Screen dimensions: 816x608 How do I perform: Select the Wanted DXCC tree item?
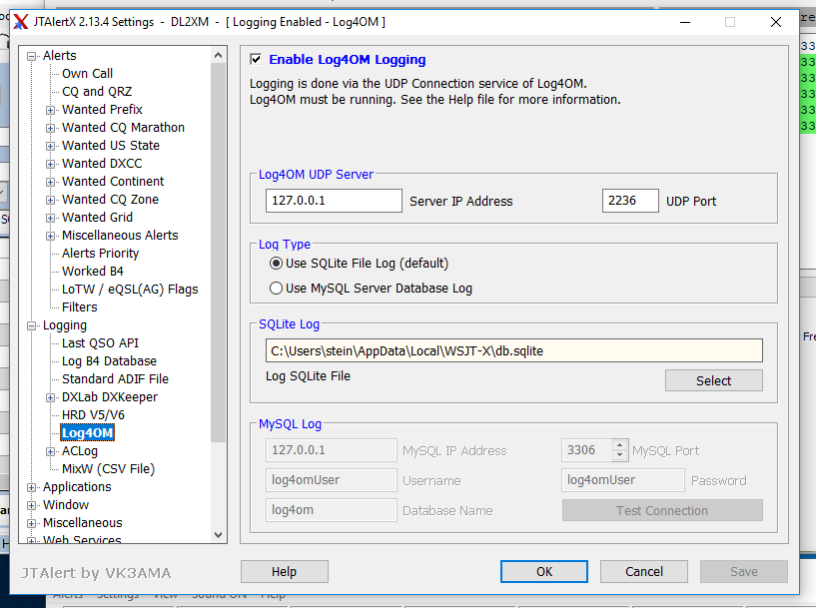(x=102, y=164)
